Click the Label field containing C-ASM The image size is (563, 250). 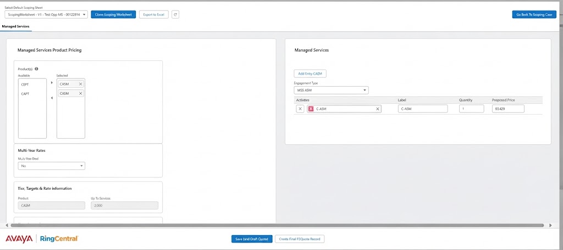click(423, 109)
